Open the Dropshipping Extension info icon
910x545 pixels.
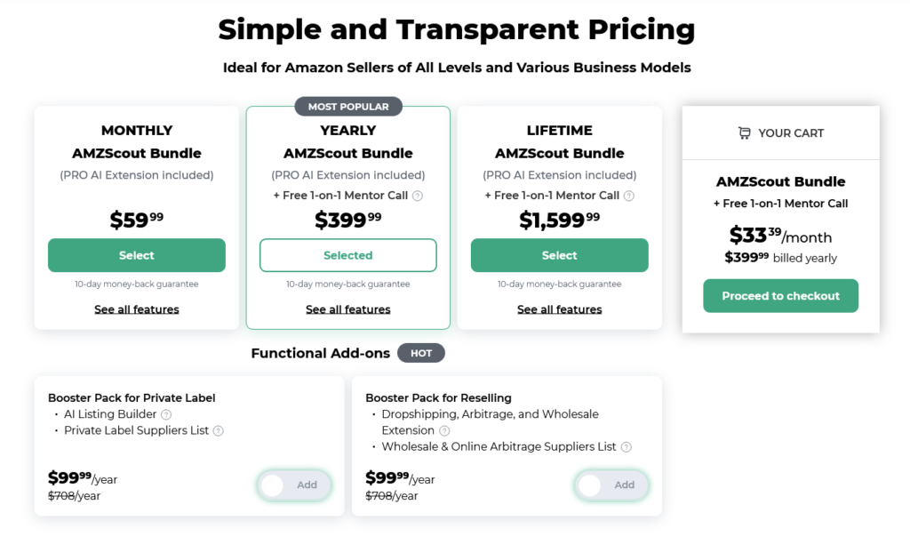pos(444,430)
